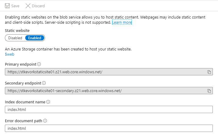Open the $web container link
The image size is (218, 138).
click(x=9, y=54)
